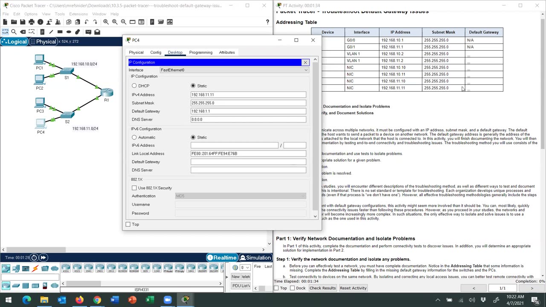Open the Config tab in PC4
Screen dimensions: 546x307
(156, 52)
